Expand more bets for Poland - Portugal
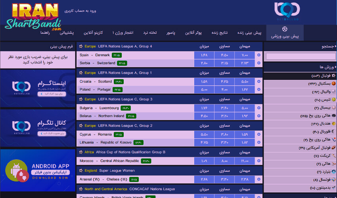The height and width of the screenshot is (198, 337). pyautogui.click(x=259, y=89)
